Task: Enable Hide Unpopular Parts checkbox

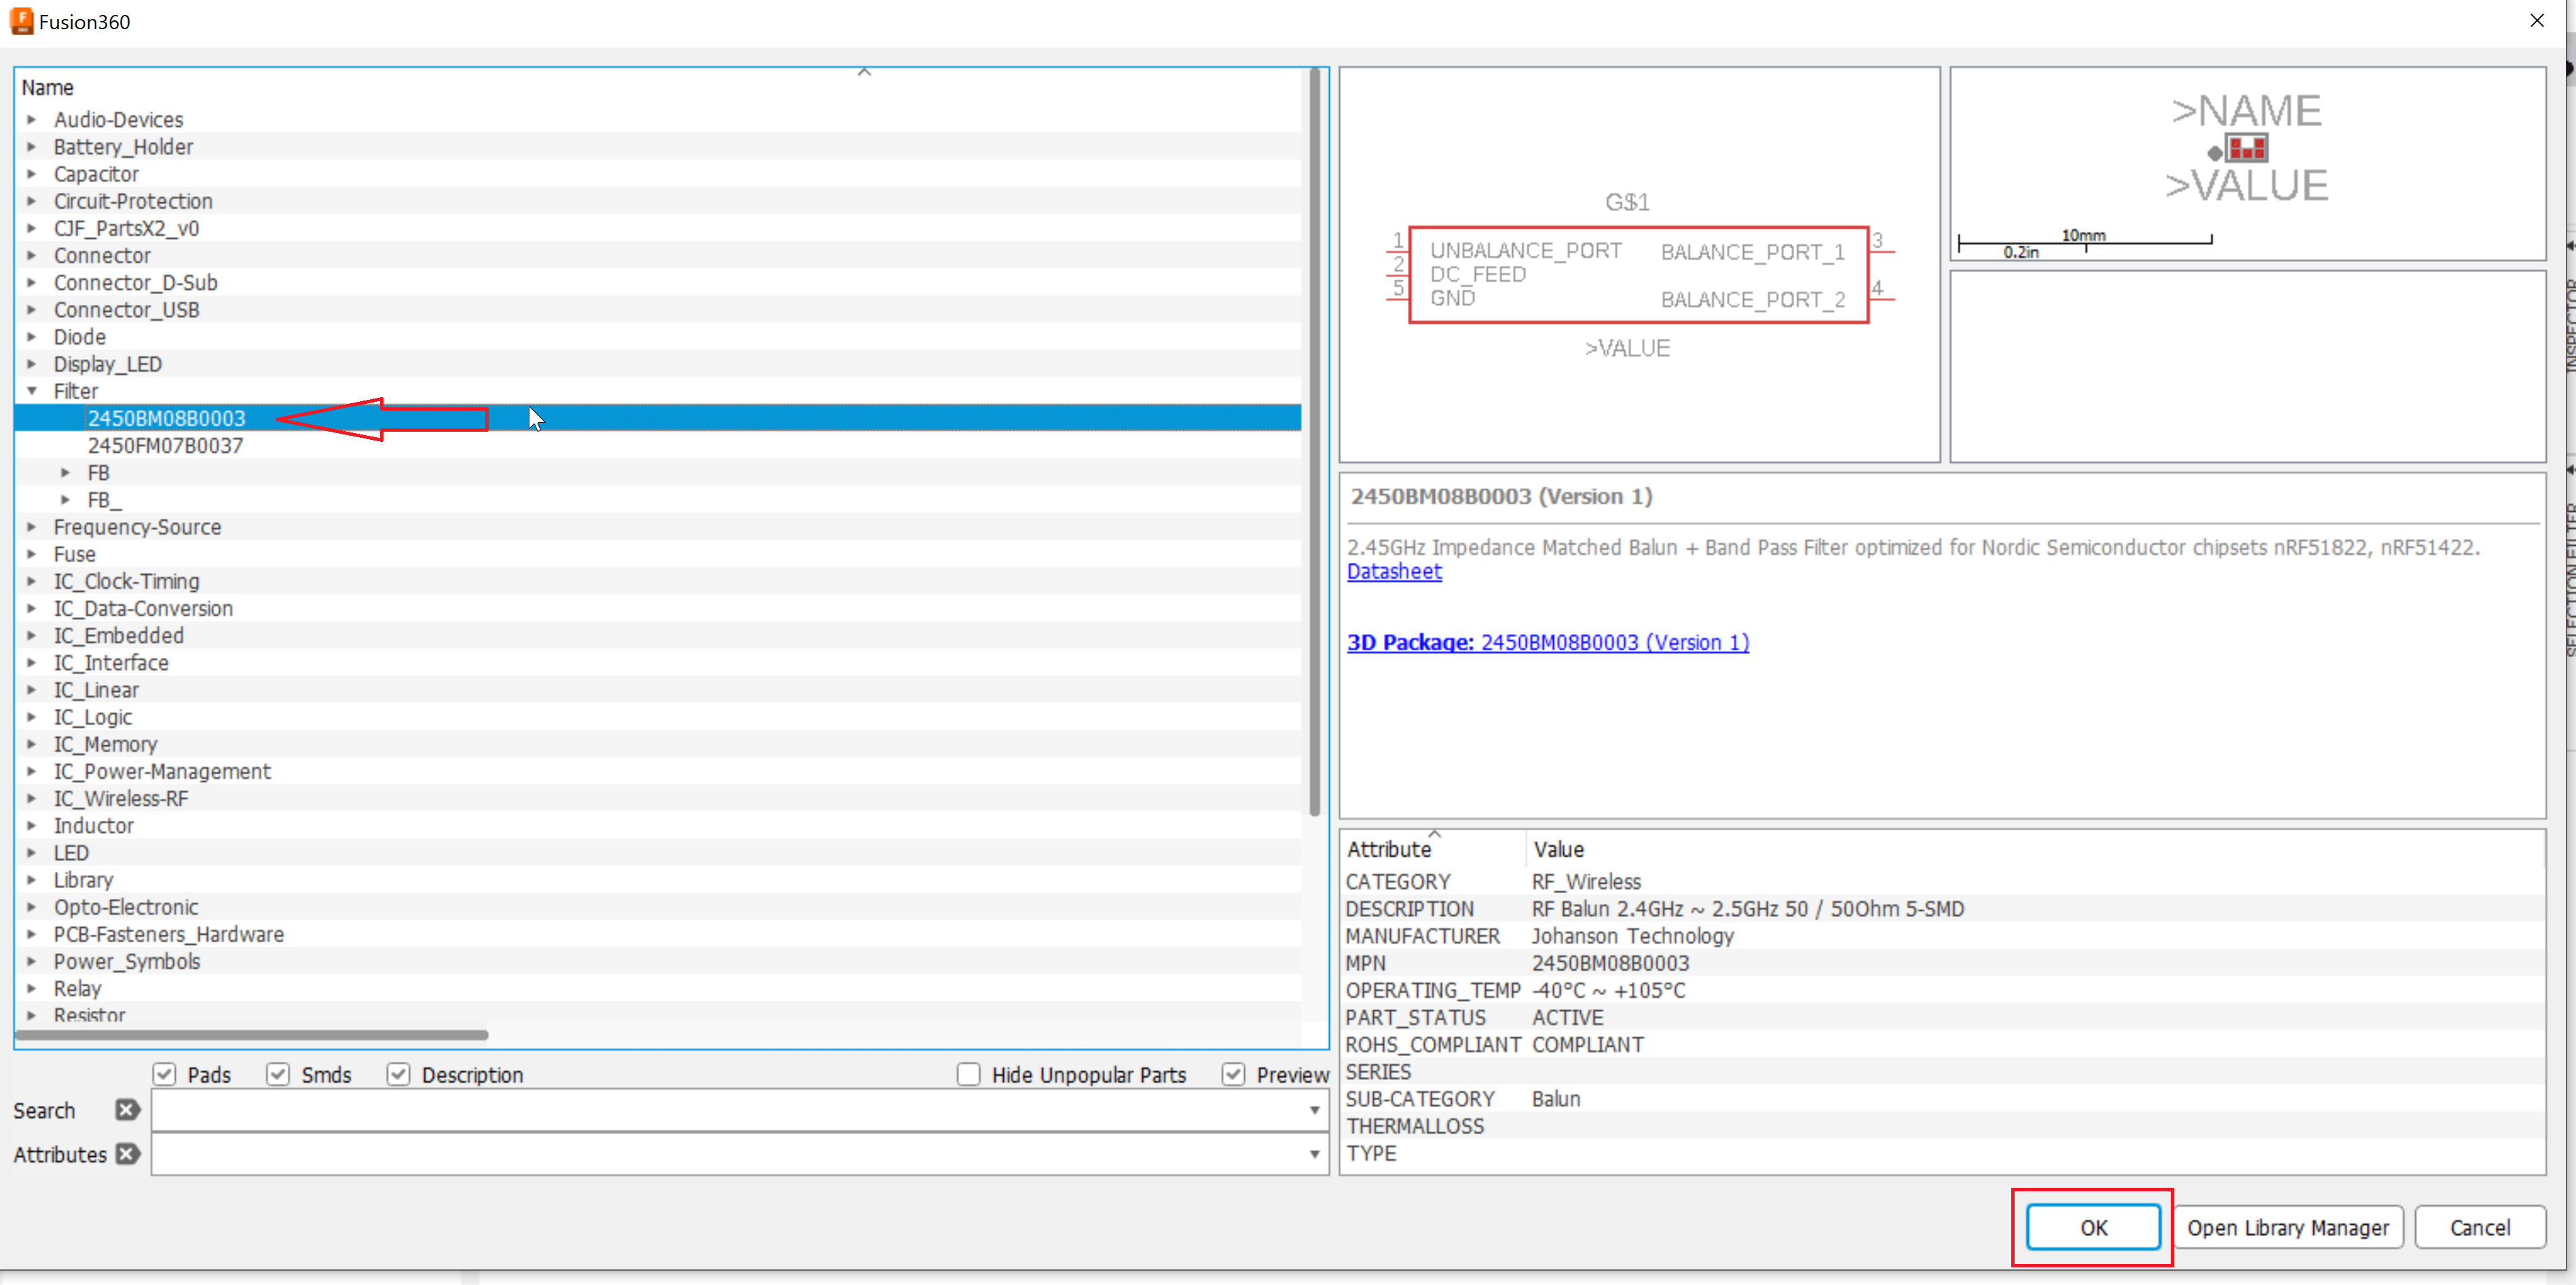Action: tap(968, 1074)
